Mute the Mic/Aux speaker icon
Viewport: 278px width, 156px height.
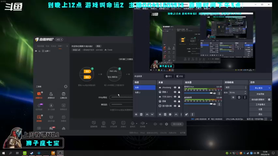[214, 93]
